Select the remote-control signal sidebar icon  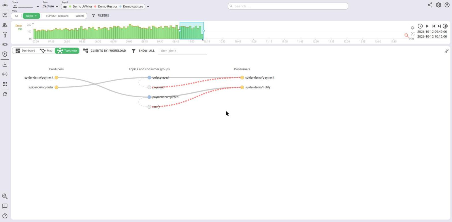pos(5,35)
